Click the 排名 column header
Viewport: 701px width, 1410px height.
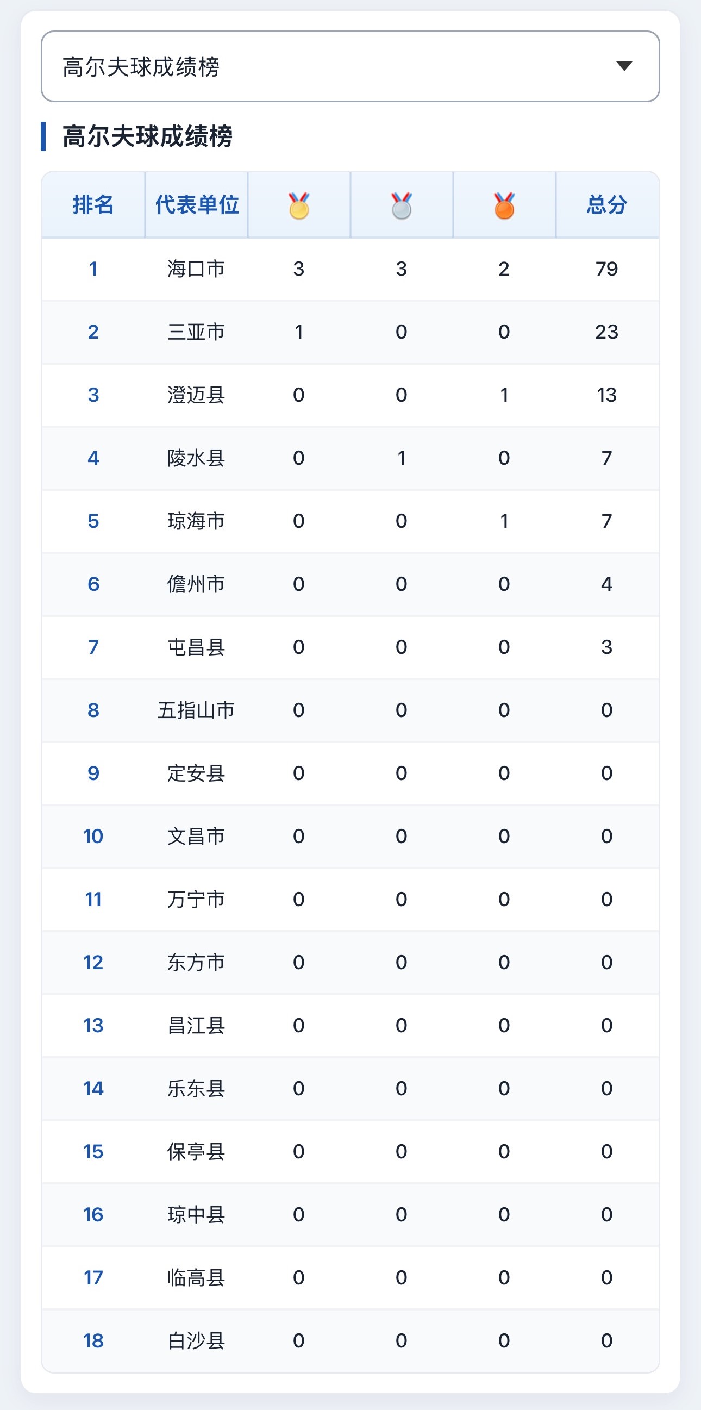tap(93, 205)
